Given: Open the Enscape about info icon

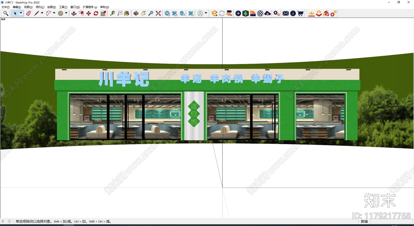Looking at the screenshot, I should (293, 13).
